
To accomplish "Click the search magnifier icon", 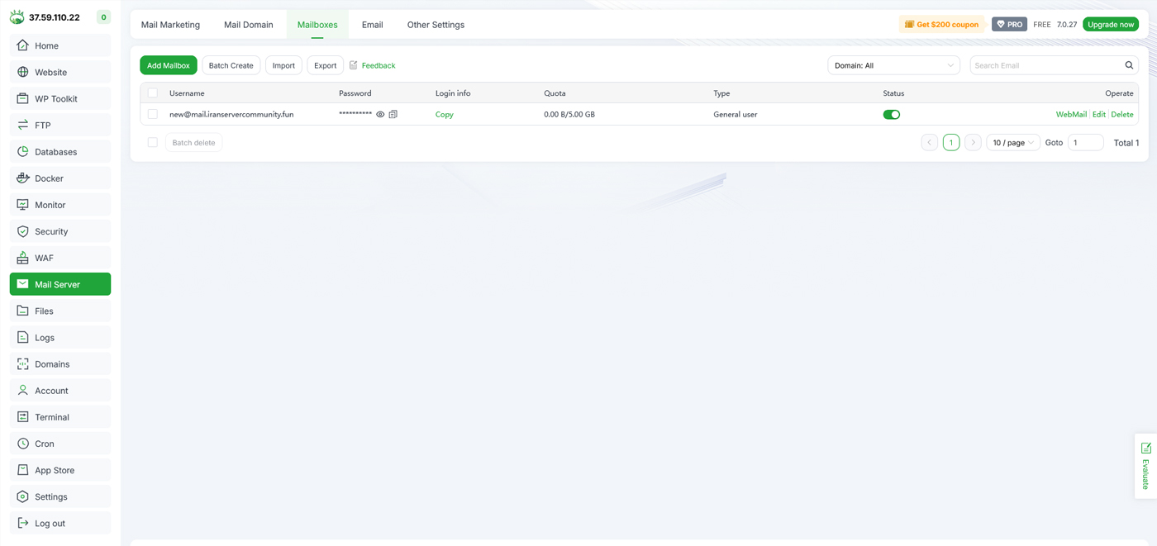I will [x=1129, y=65].
